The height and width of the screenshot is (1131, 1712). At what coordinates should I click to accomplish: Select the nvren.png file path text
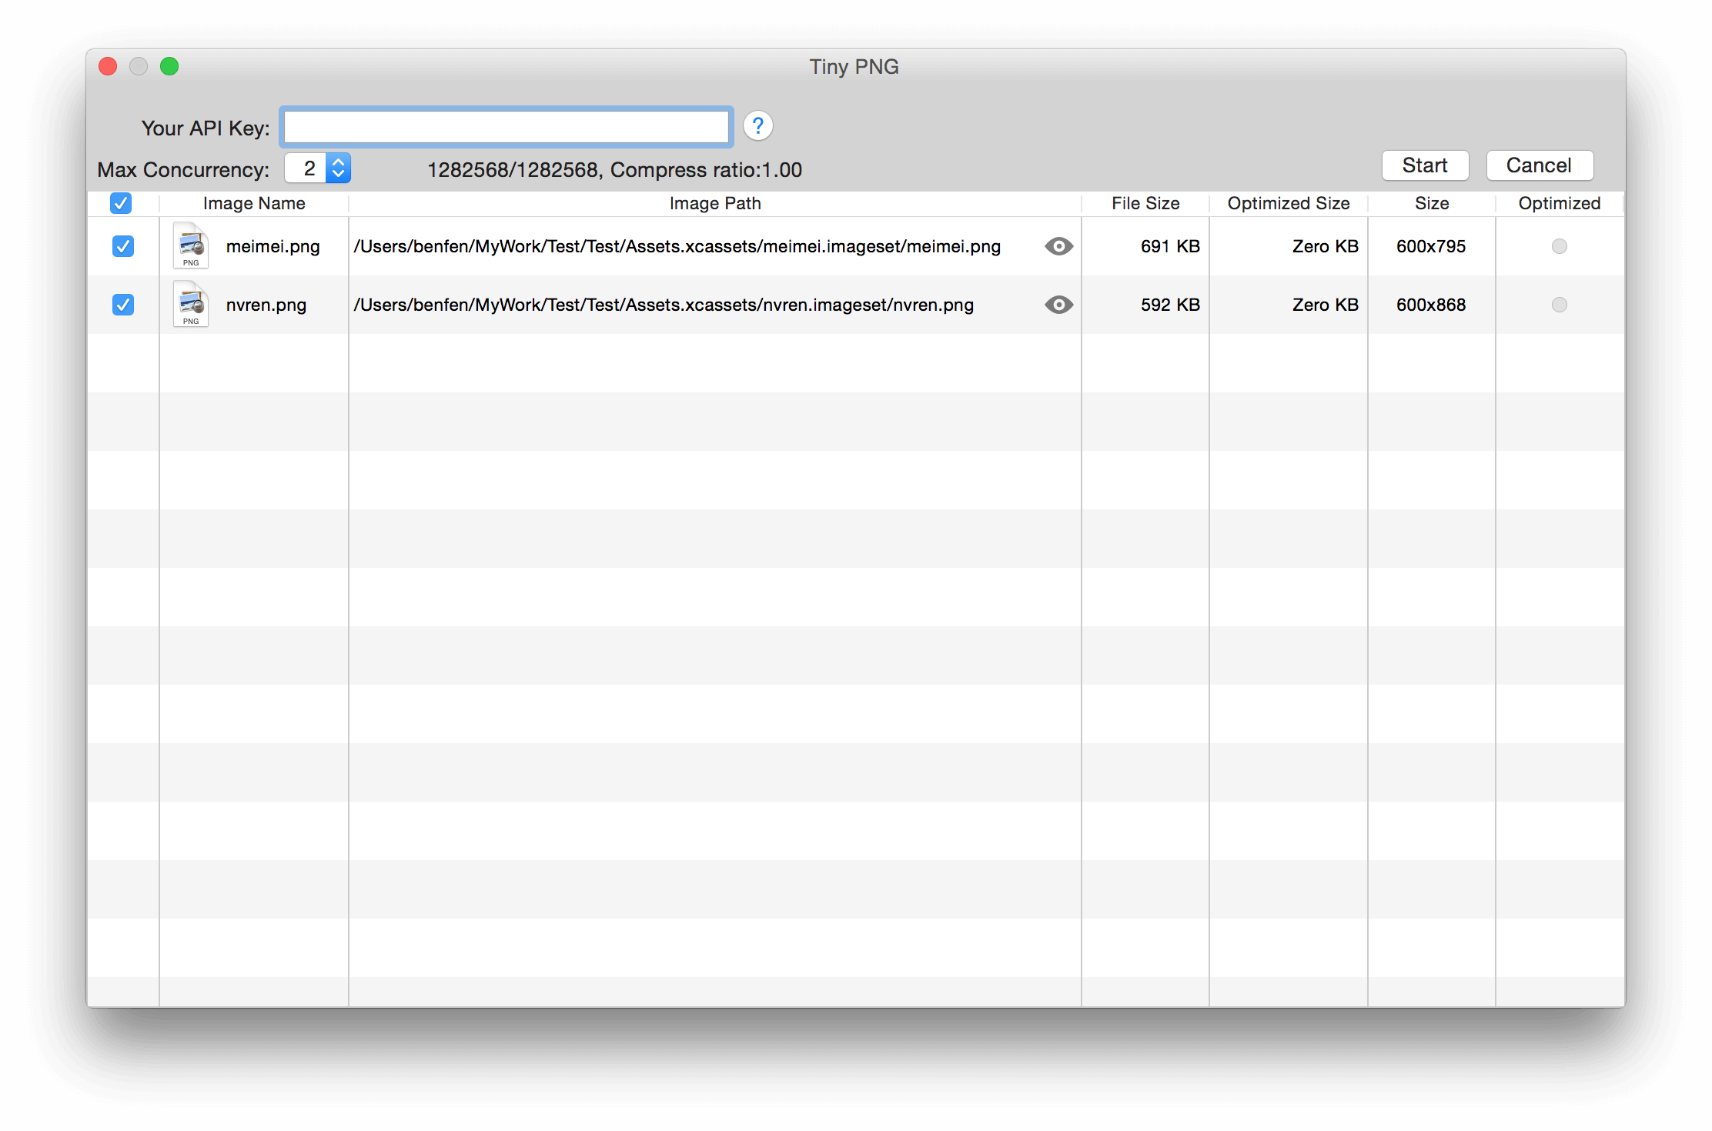(x=663, y=305)
